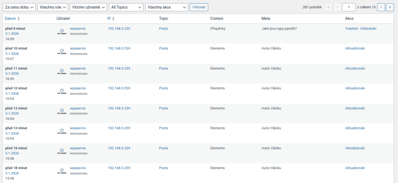The width and height of the screenshot is (398, 183).
Task: Sort by Datum column arrows
Action: tap(19, 19)
